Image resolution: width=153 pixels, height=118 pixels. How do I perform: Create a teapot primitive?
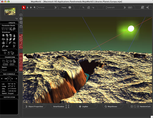tap(7, 46)
